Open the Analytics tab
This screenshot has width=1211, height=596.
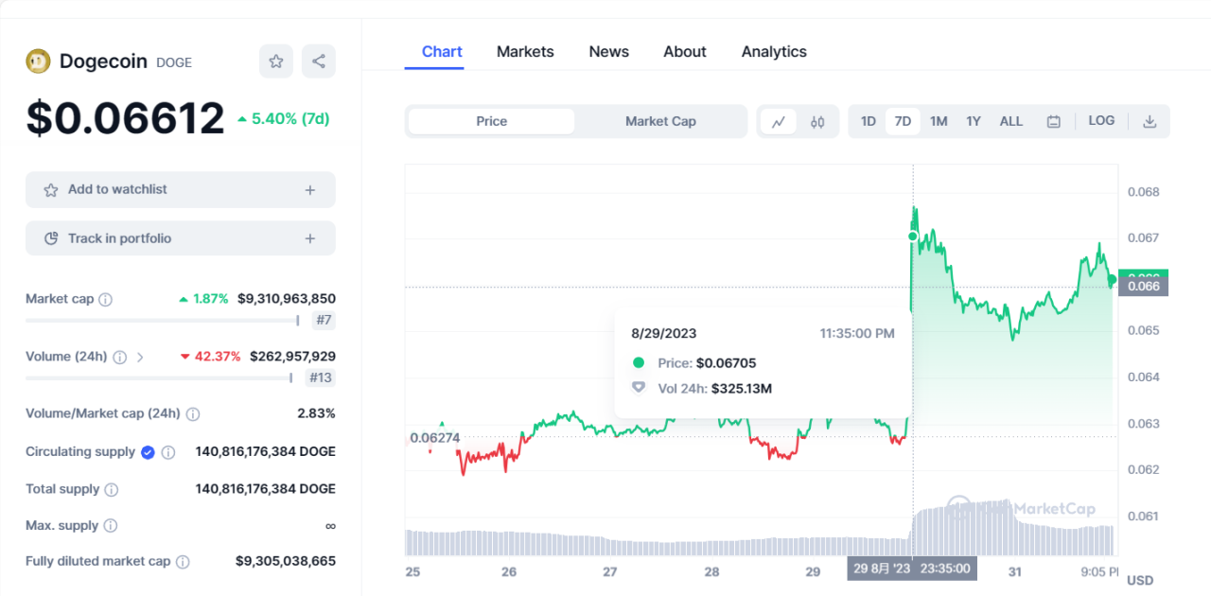pos(774,52)
